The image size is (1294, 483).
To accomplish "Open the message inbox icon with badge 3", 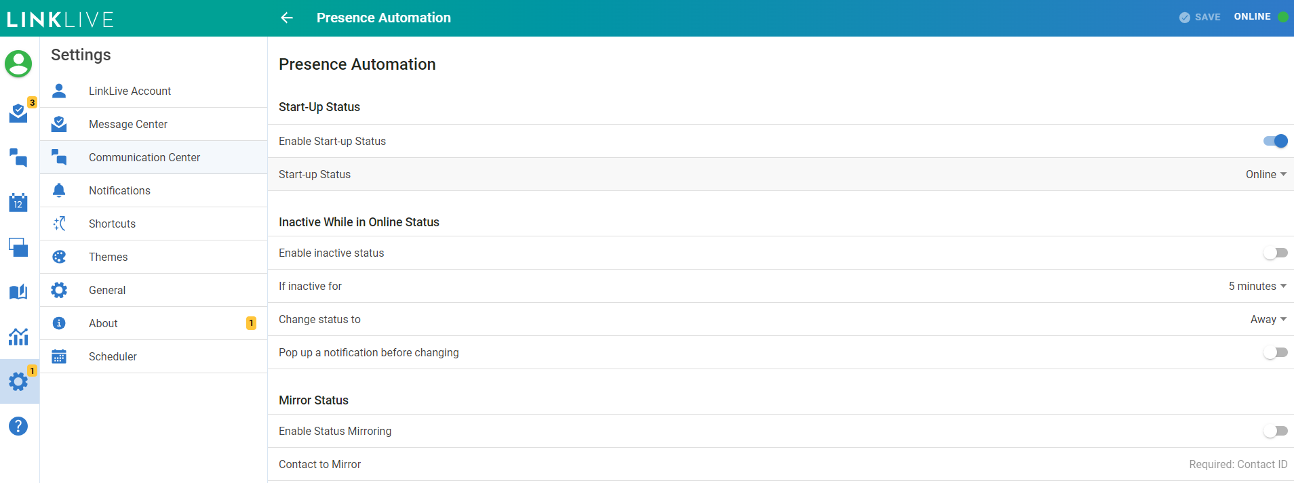I will click(18, 113).
